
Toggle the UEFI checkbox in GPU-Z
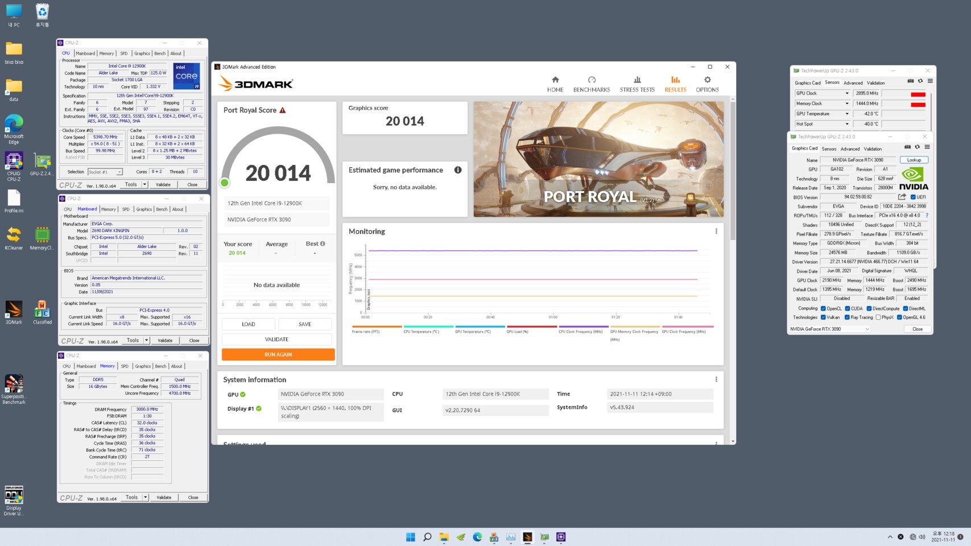click(x=914, y=197)
